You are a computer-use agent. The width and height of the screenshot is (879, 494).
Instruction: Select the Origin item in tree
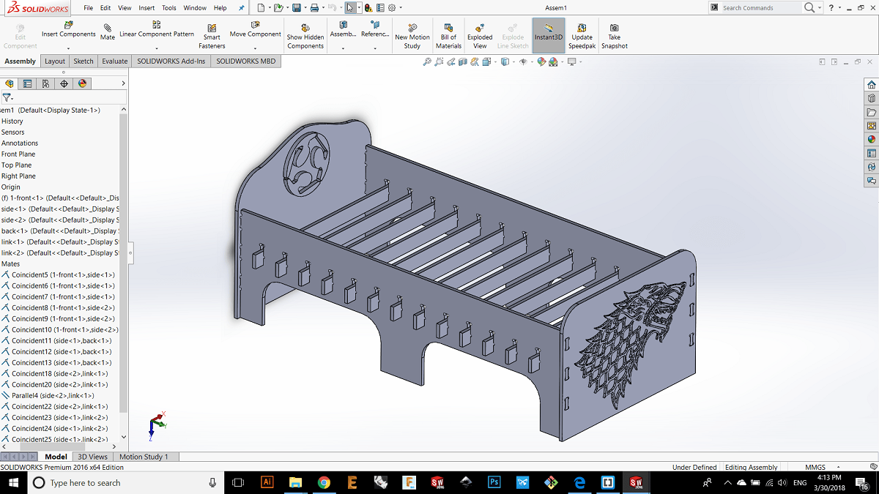click(11, 187)
